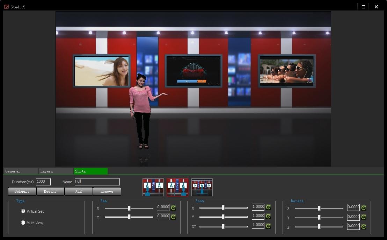Click the shot Name input field

97,182
